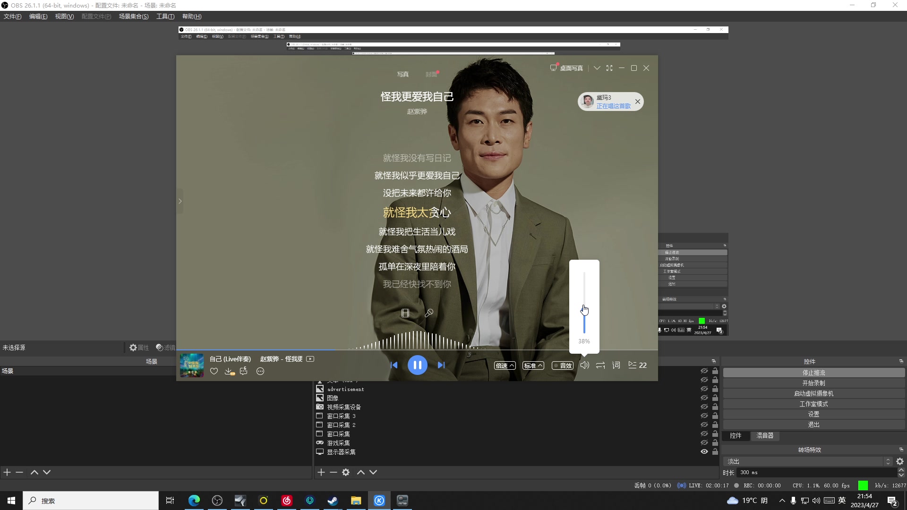Open the 倍速 speed dropdown
The height and width of the screenshot is (510, 907).
pyautogui.click(x=505, y=365)
